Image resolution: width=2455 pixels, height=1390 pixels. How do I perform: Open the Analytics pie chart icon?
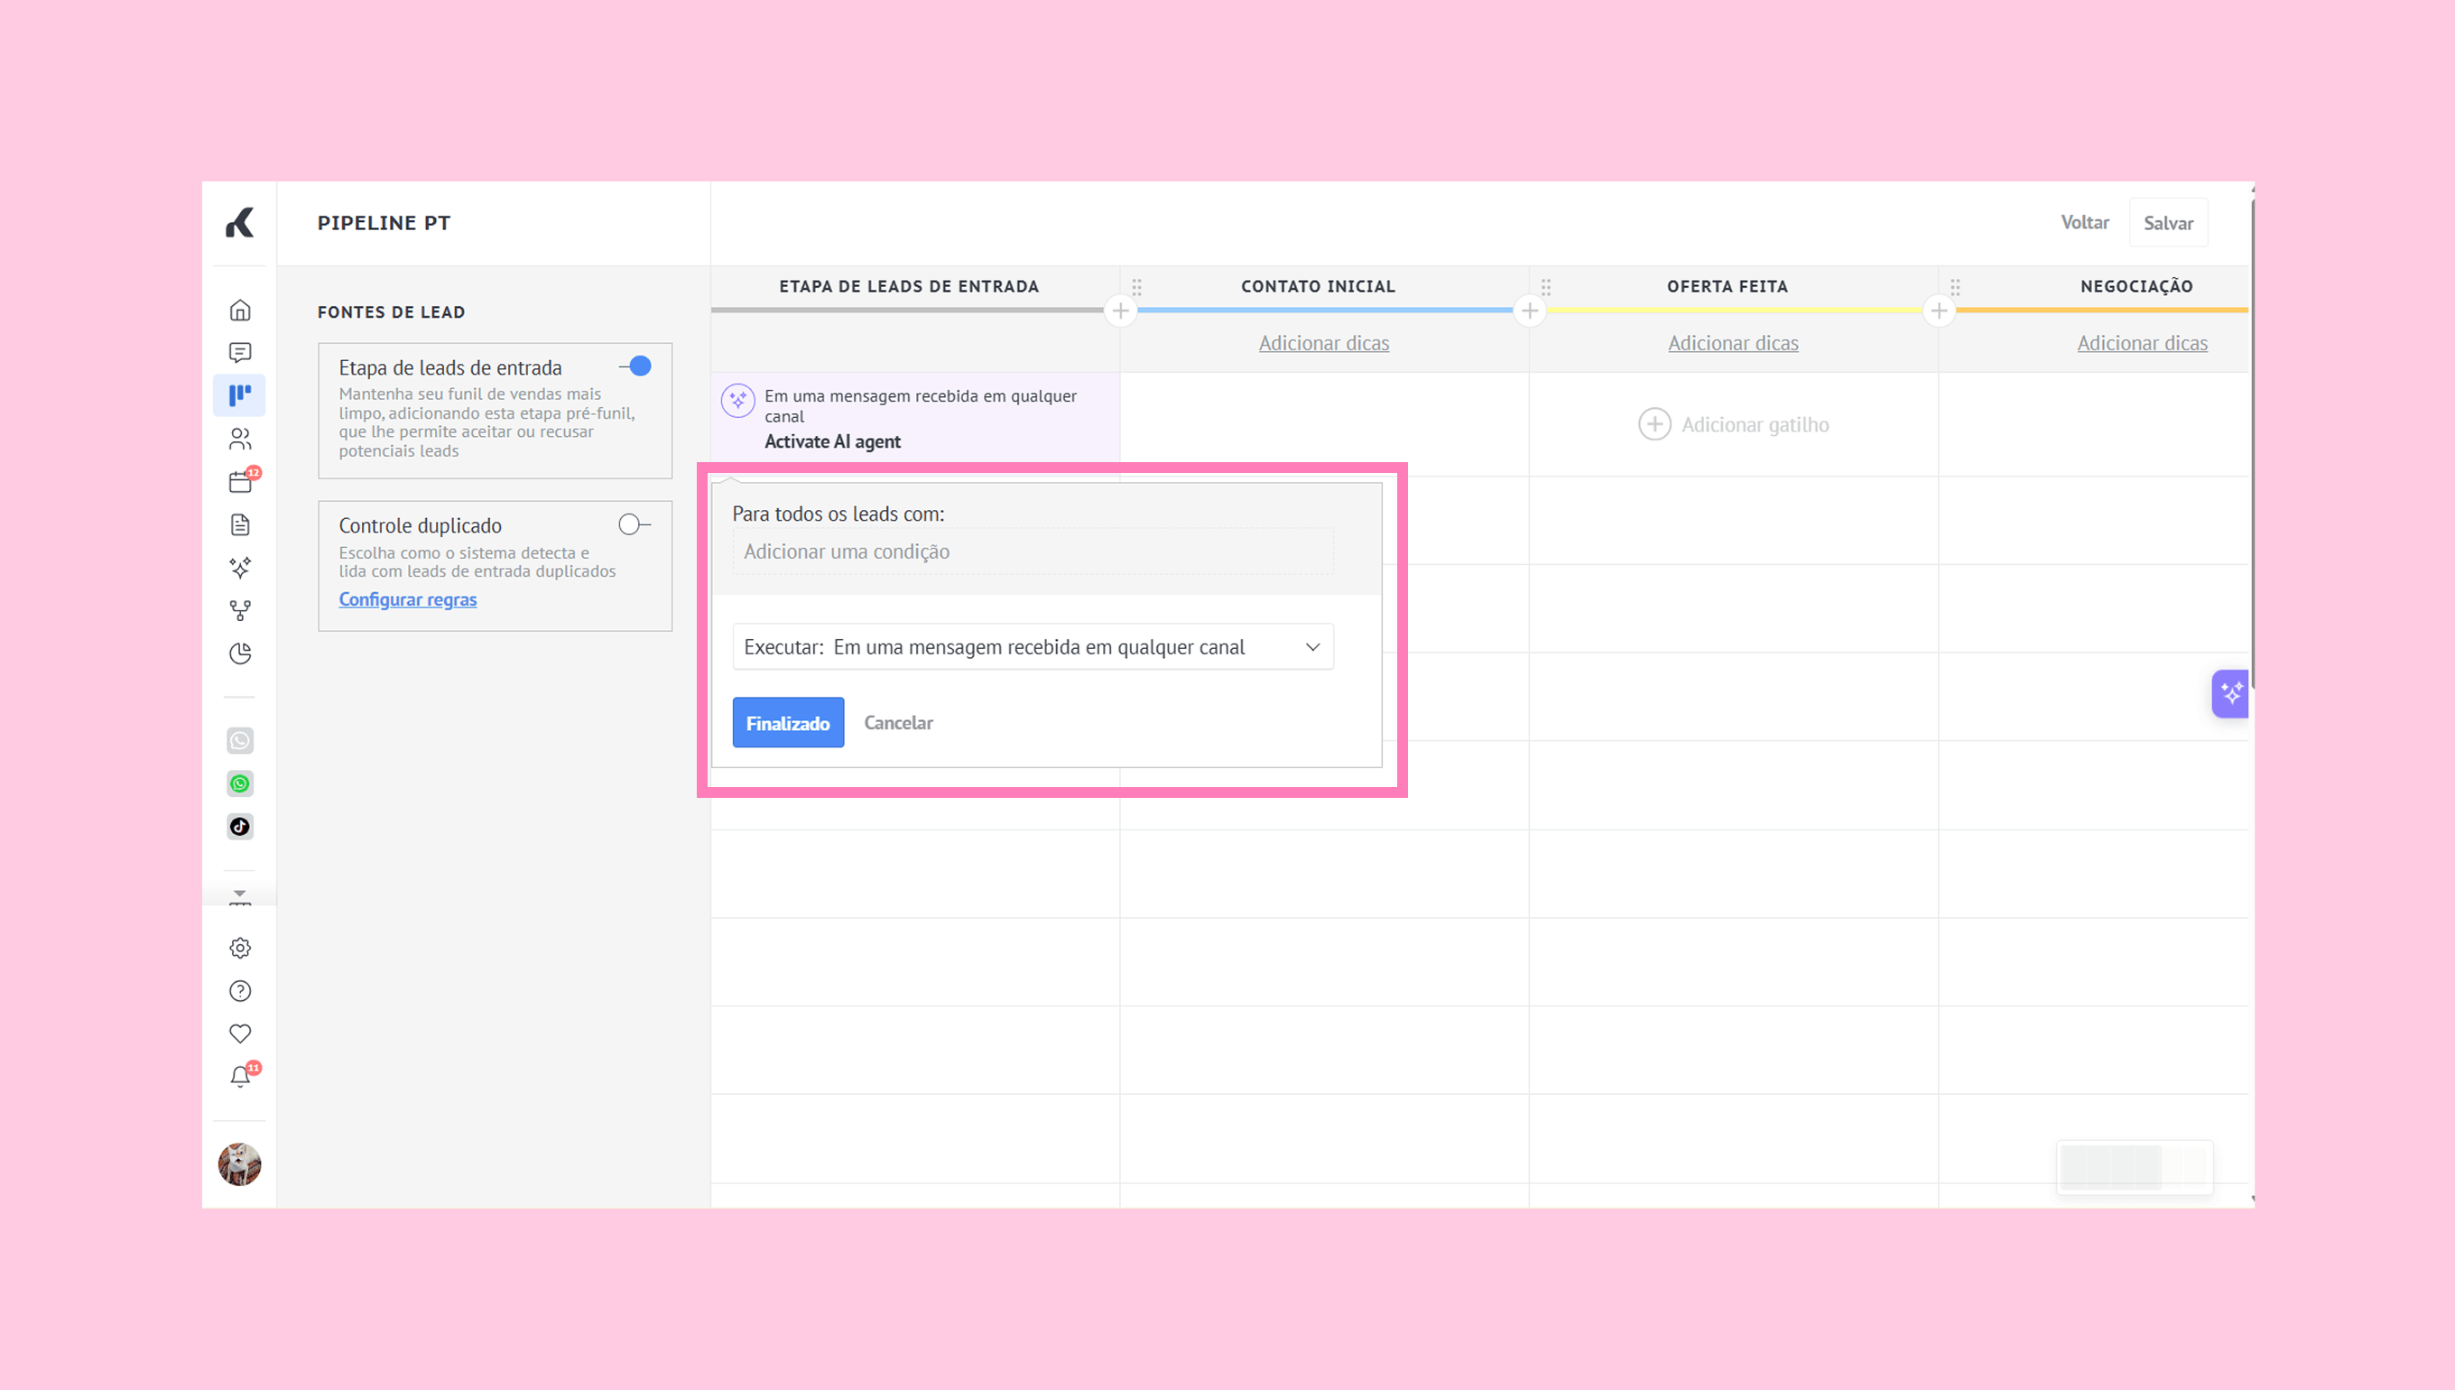pos(239,654)
